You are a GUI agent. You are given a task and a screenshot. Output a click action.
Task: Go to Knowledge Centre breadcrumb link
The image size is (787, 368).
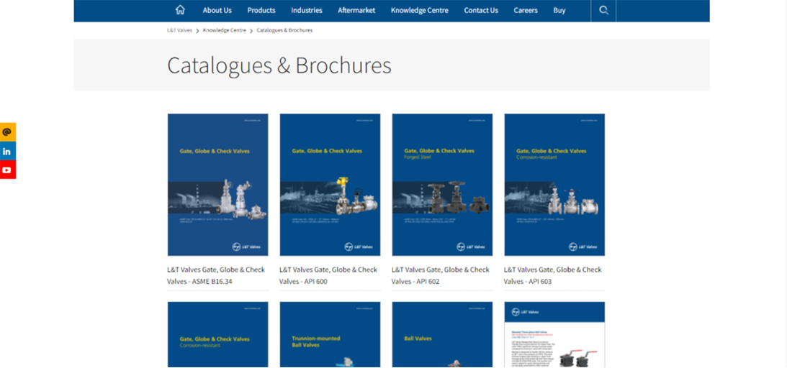point(224,30)
